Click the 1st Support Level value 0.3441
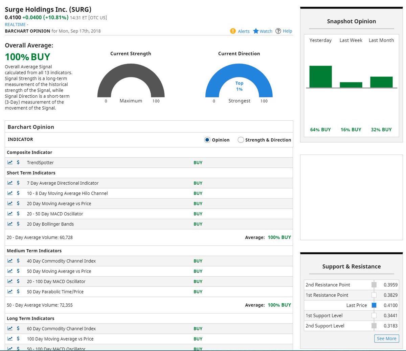Image resolution: width=406 pixels, height=351 pixels. pyautogui.click(x=390, y=315)
